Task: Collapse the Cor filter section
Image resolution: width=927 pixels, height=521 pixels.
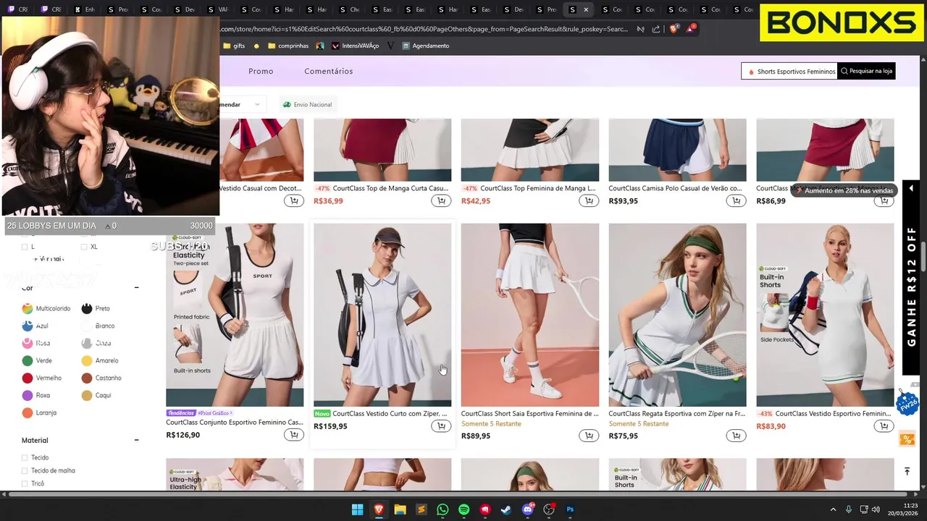Action: pyautogui.click(x=136, y=288)
